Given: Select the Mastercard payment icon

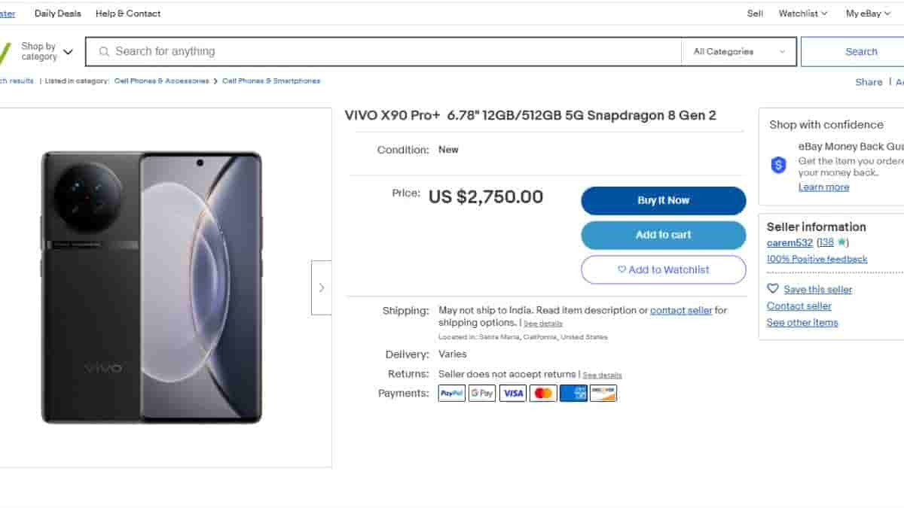Looking at the screenshot, I should [543, 393].
